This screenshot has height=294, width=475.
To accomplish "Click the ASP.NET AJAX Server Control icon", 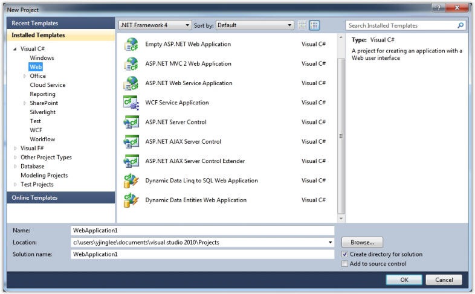I will pos(131,141).
